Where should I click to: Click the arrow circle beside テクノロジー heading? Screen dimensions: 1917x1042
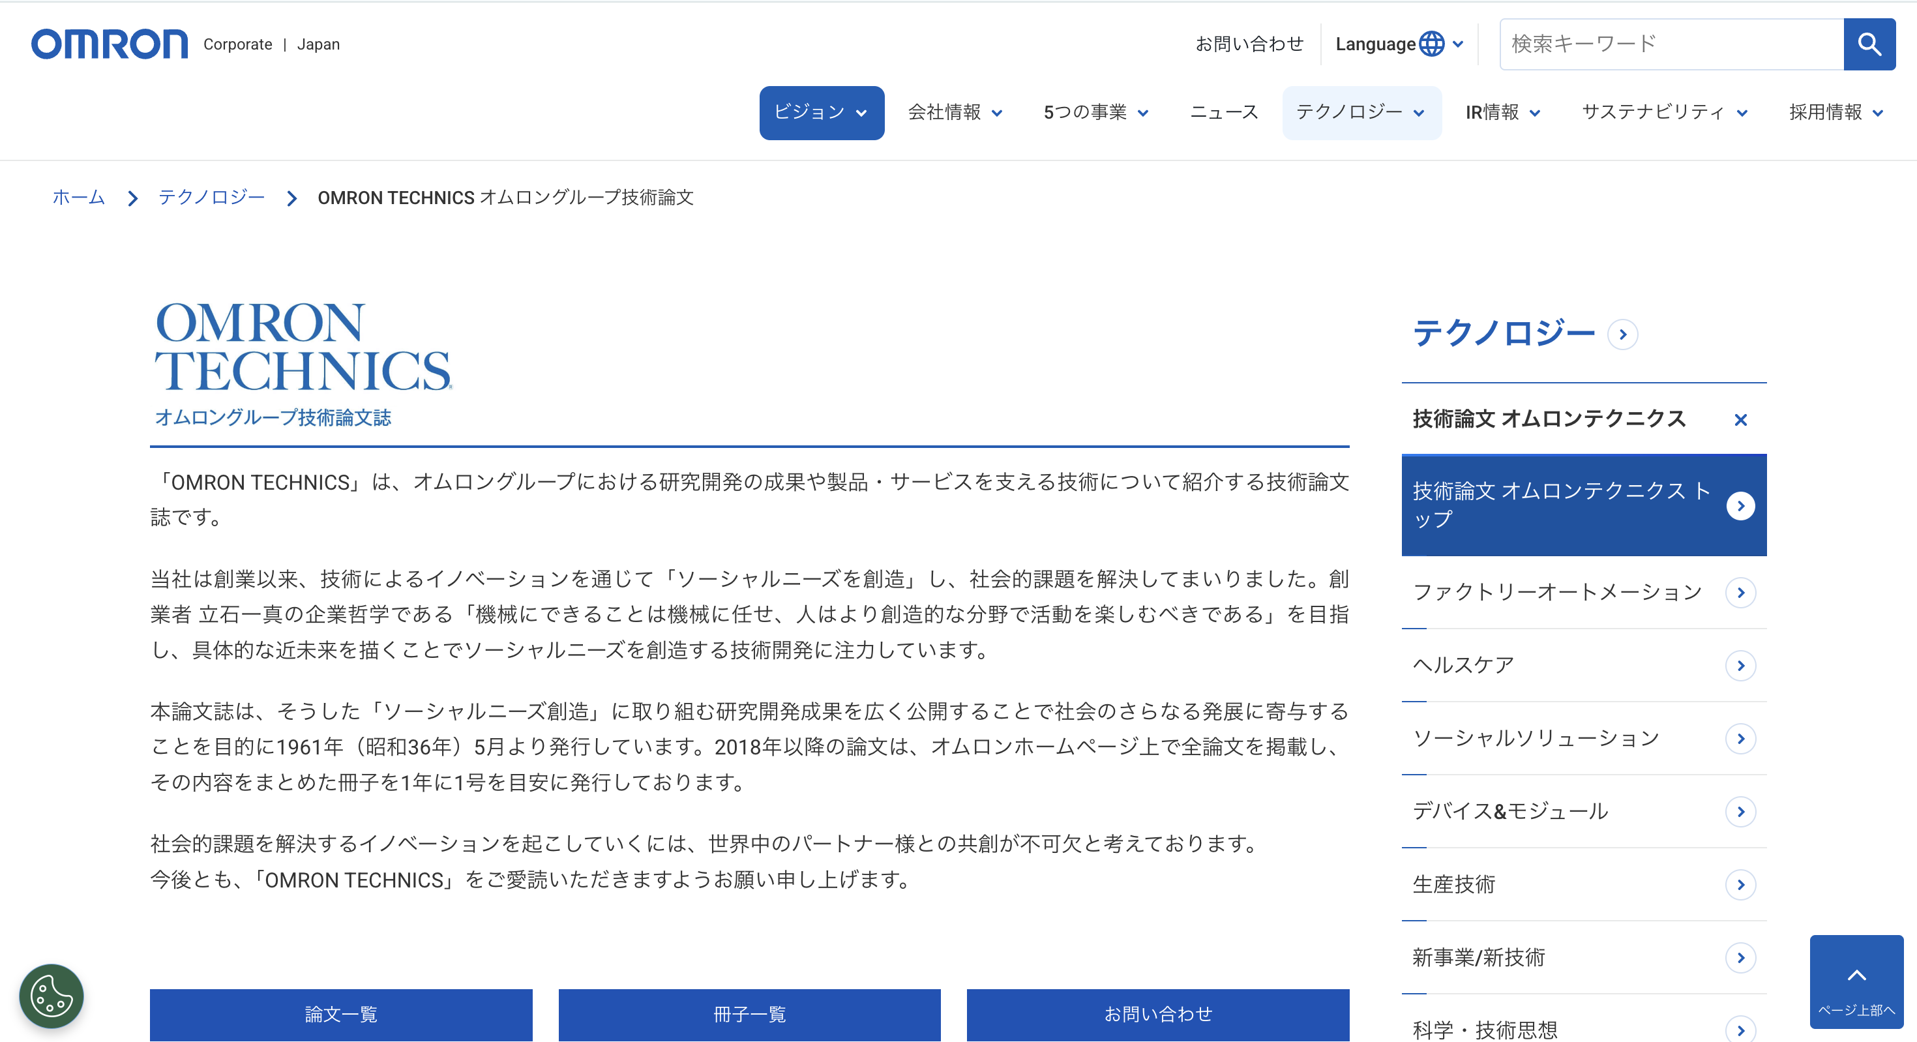1622,335
